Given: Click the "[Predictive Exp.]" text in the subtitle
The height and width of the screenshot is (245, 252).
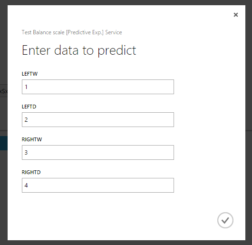Looking at the screenshot, I should 85,32.
